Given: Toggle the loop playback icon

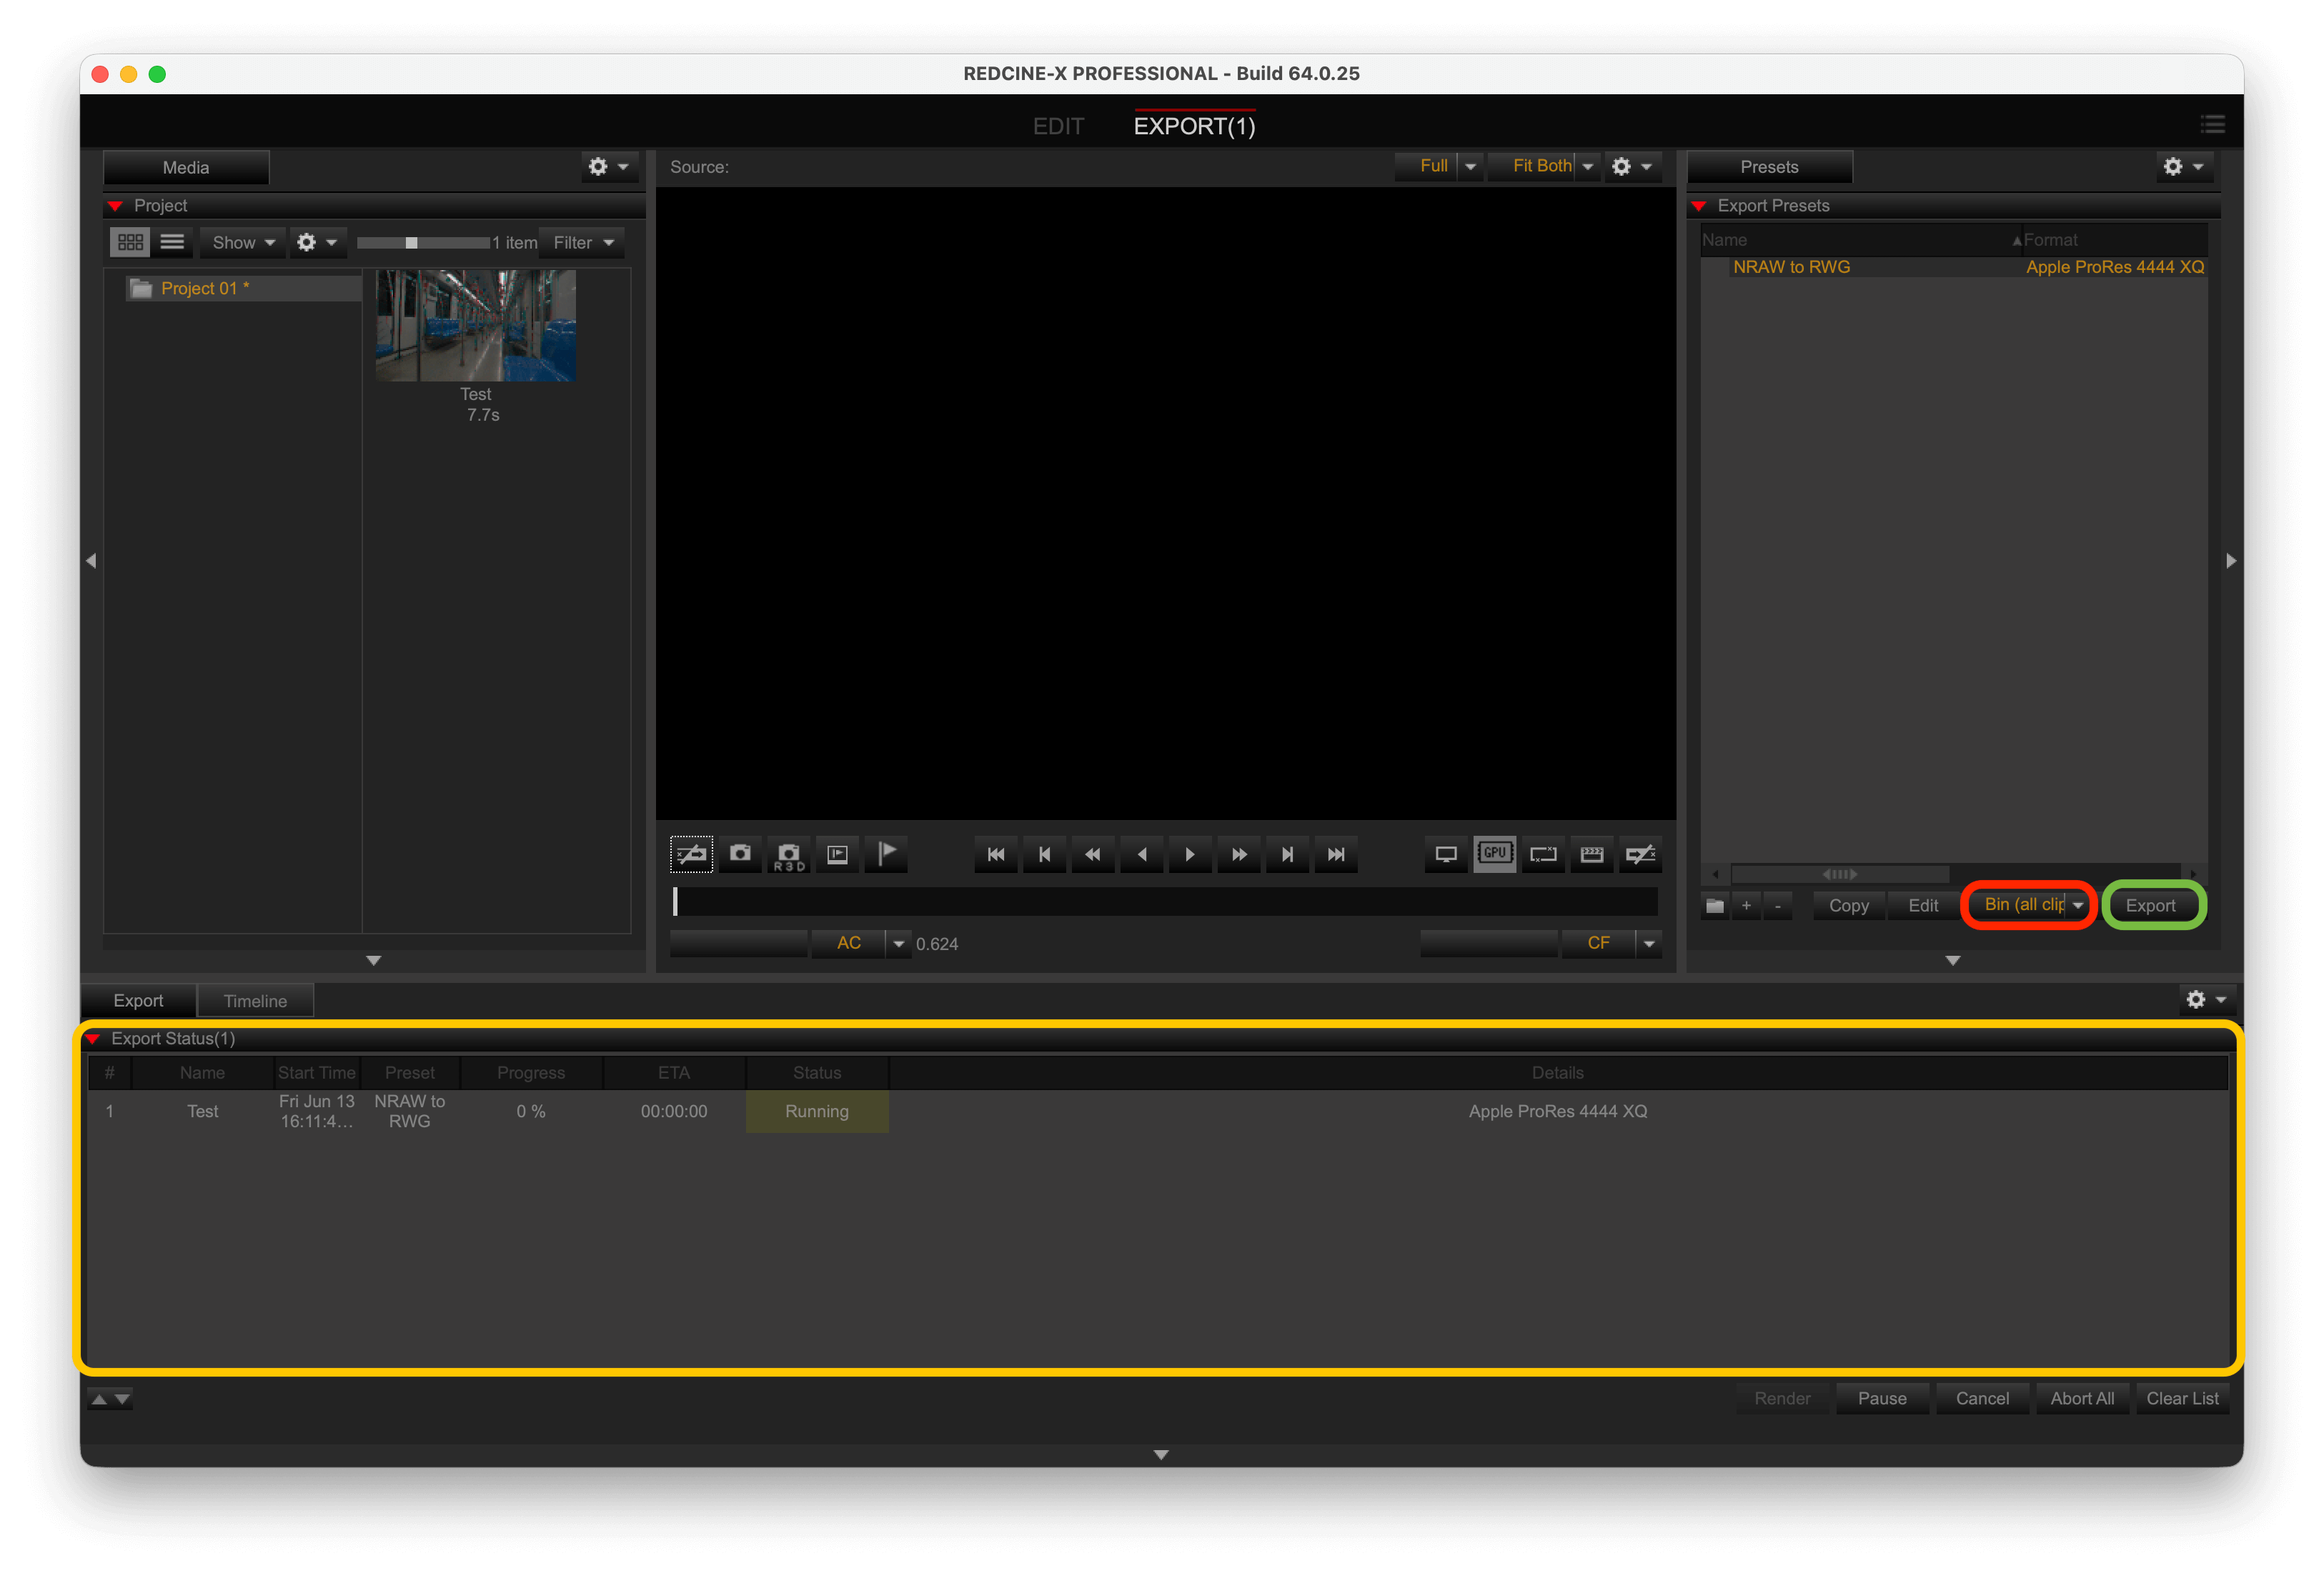Looking at the screenshot, I should pos(1544,854).
